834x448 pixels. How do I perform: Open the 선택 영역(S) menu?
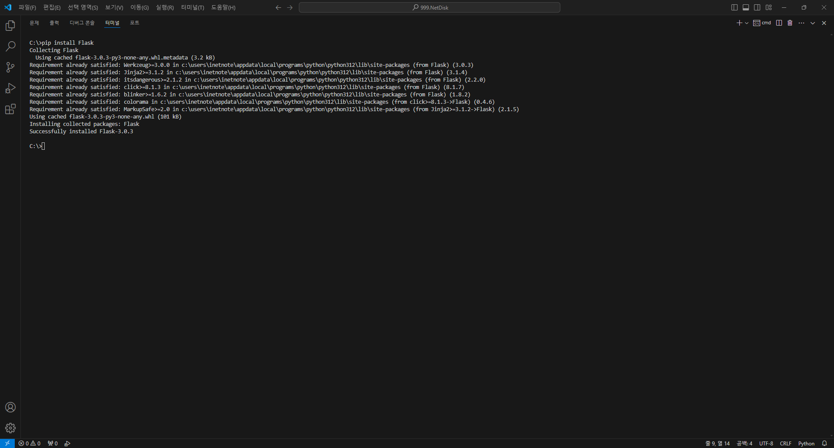click(83, 7)
